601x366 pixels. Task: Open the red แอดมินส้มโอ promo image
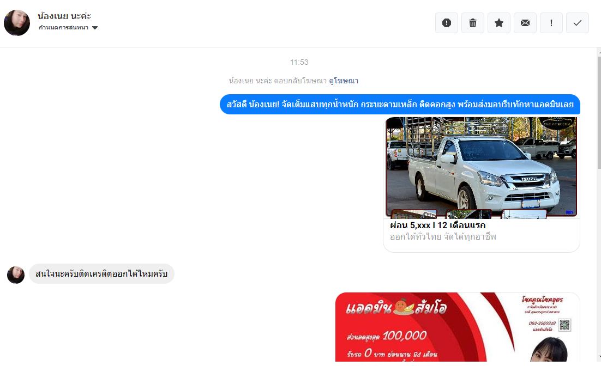point(457,327)
